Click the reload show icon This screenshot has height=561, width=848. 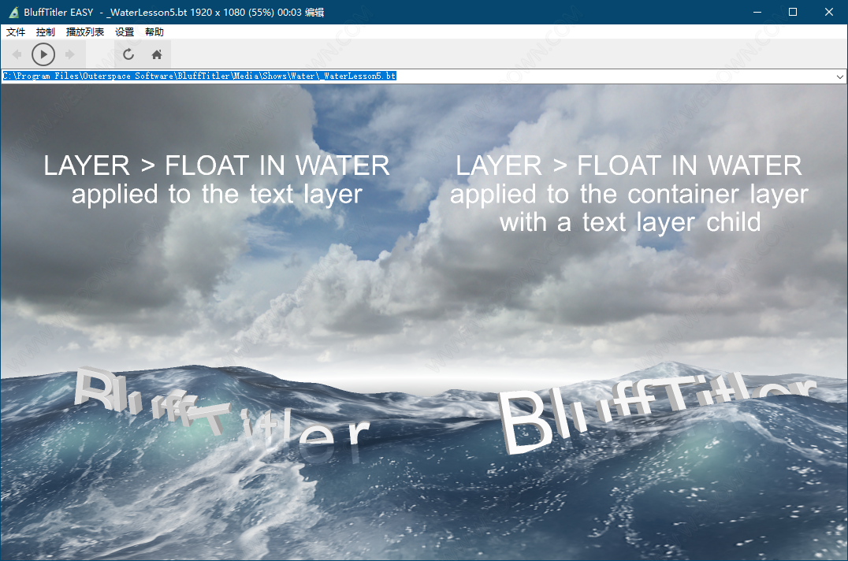128,54
